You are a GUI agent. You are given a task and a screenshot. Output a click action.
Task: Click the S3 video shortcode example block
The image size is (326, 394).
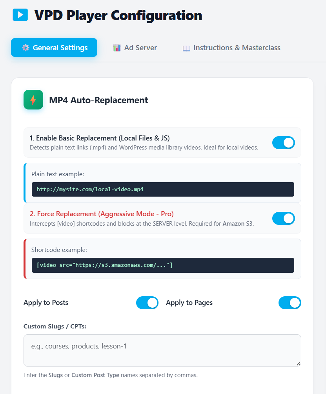(163, 265)
